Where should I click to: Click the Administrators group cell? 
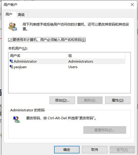point(81,61)
